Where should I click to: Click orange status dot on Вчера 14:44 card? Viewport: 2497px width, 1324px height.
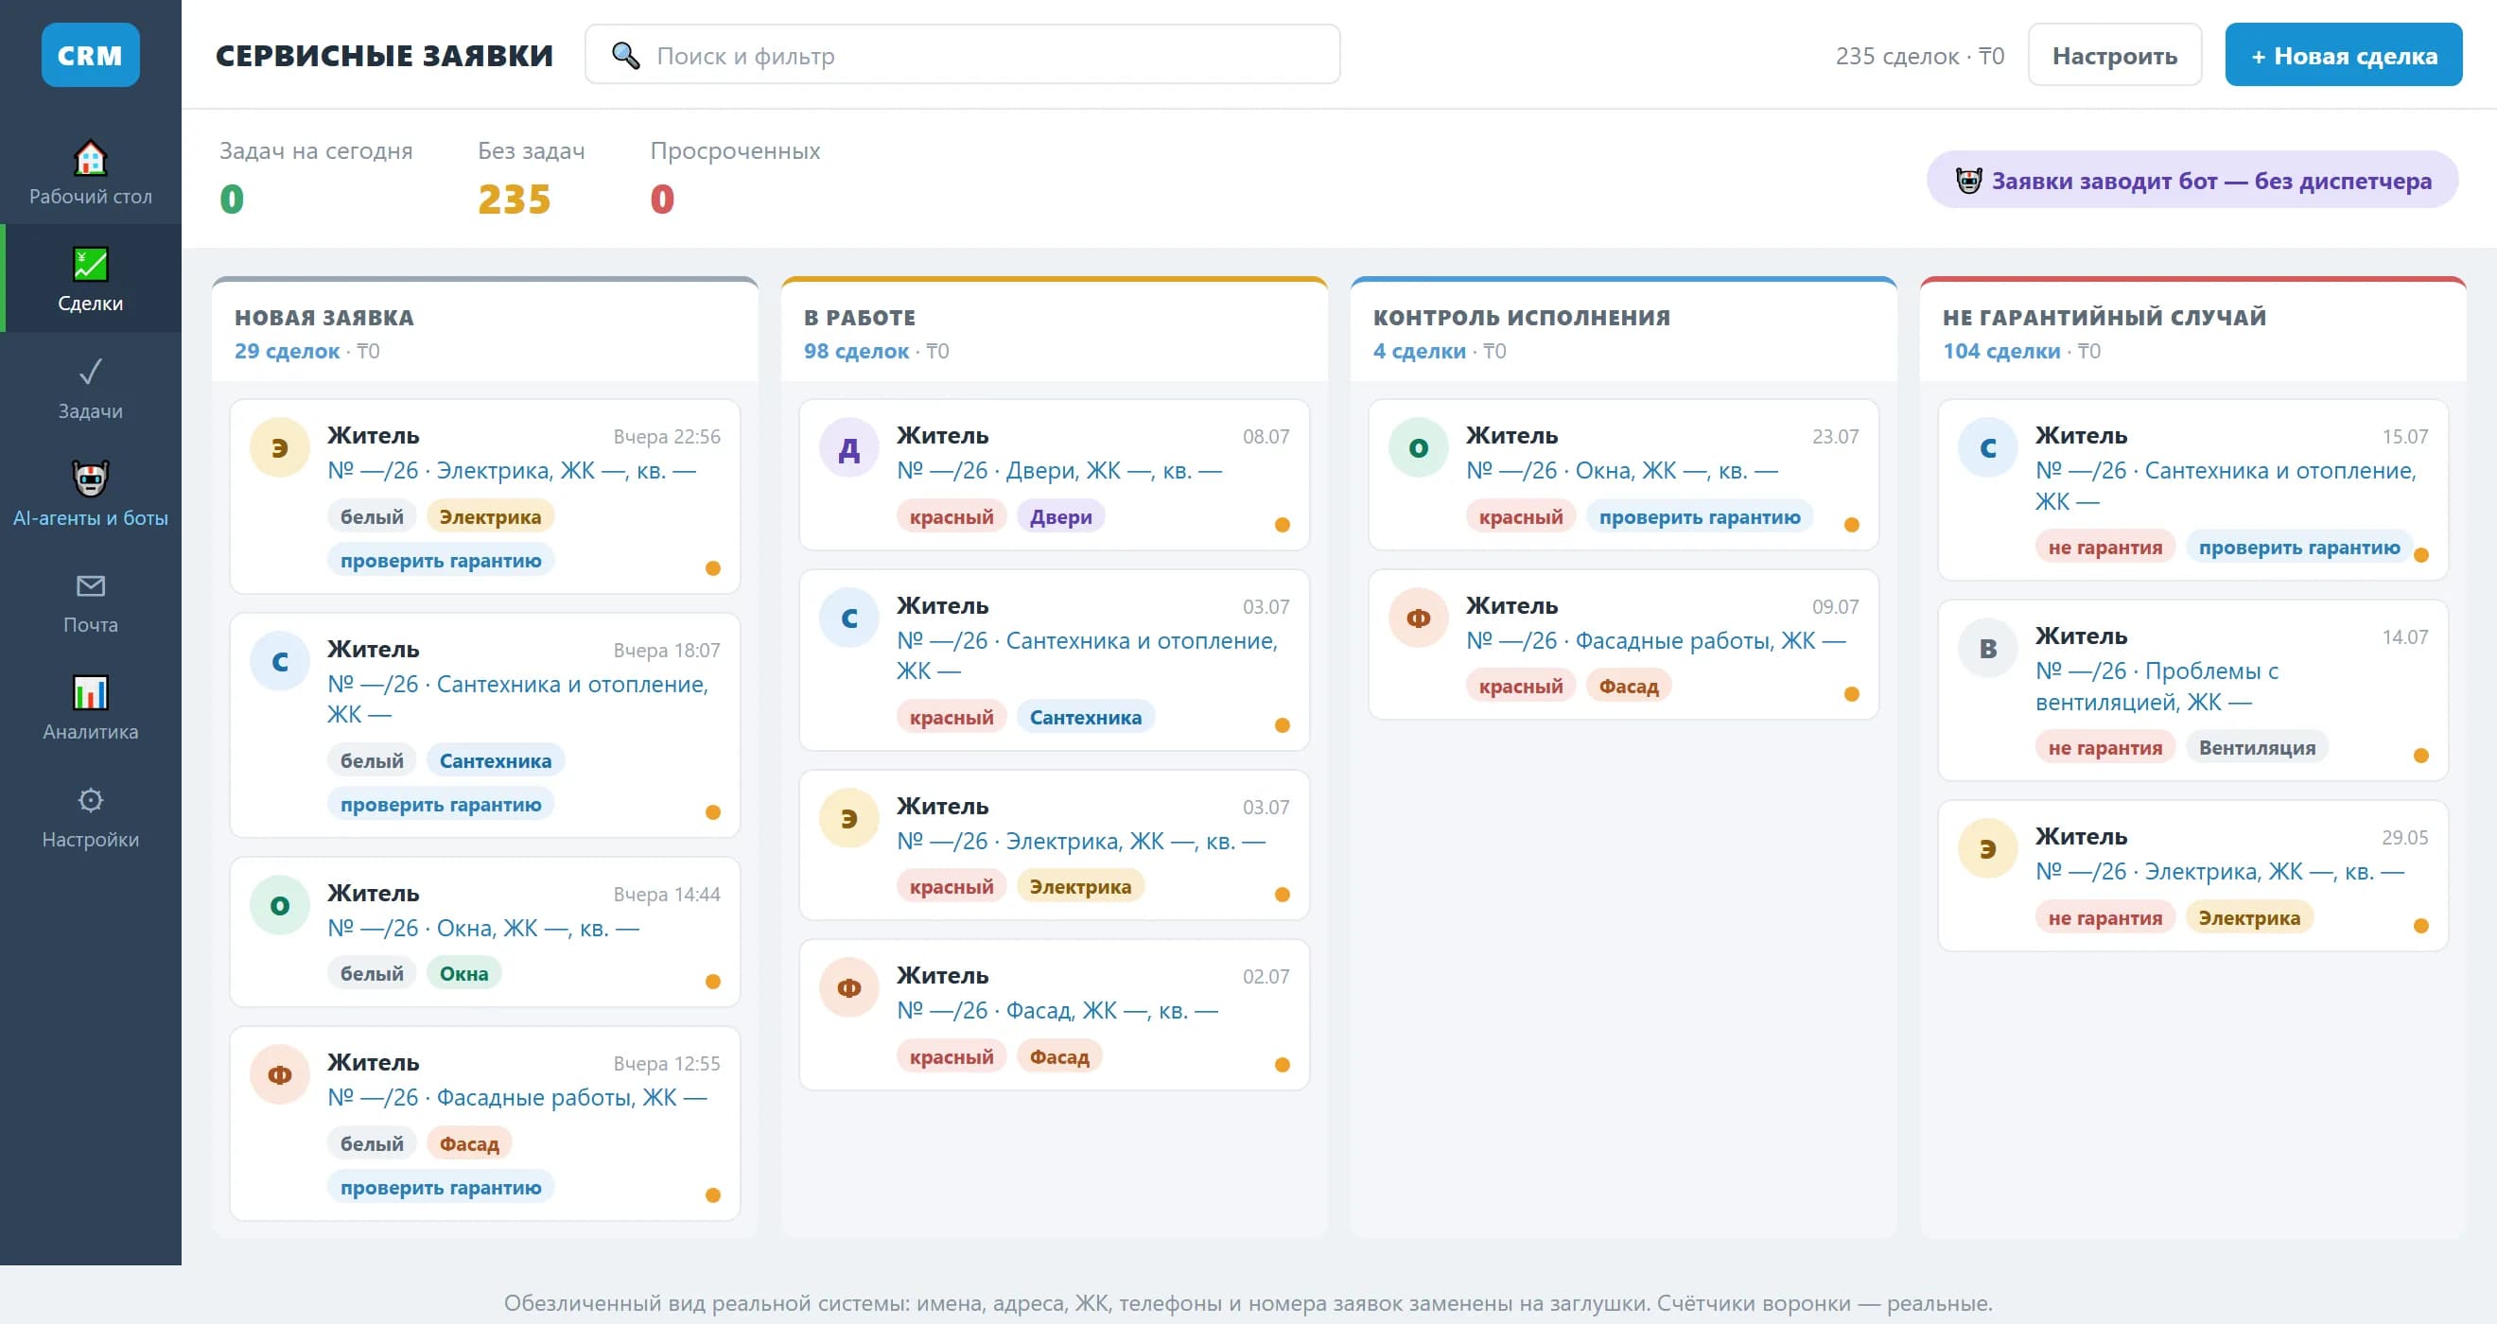(712, 982)
